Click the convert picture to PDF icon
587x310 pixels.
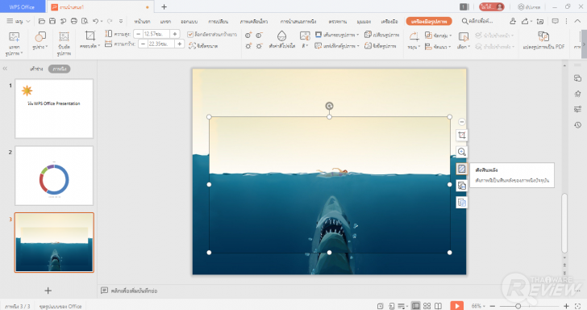tap(543, 36)
